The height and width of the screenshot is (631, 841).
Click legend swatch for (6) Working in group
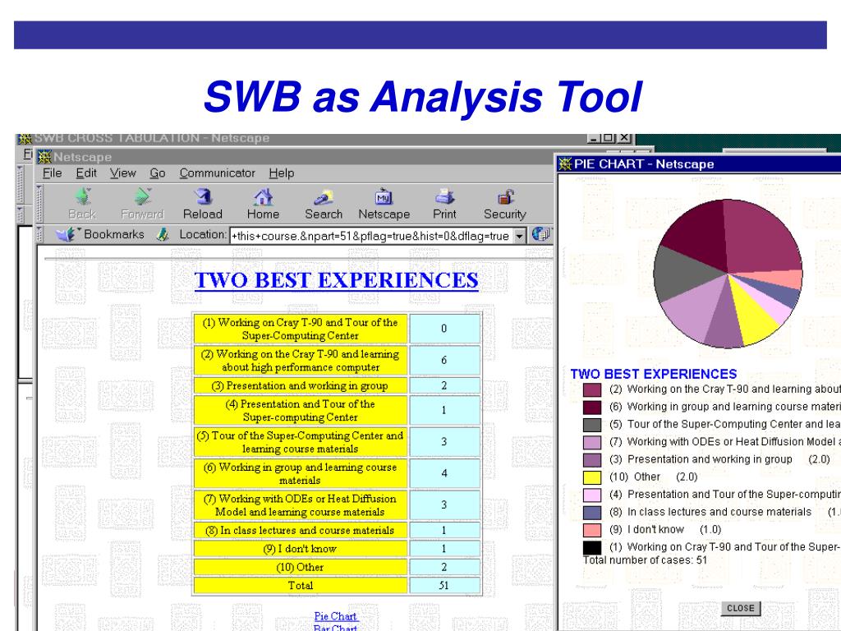(x=592, y=408)
